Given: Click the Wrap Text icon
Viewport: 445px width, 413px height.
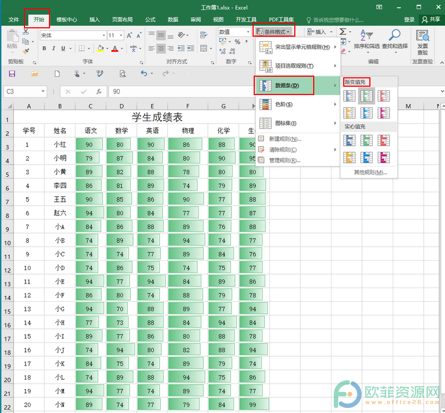Looking at the screenshot, I should click(204, 35).
